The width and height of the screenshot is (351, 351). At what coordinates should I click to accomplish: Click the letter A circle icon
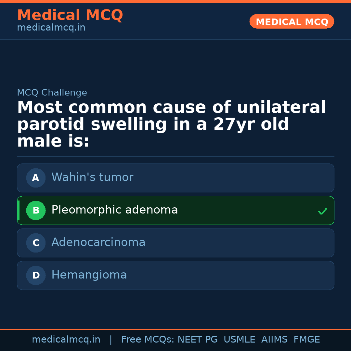tap(36, 178)
